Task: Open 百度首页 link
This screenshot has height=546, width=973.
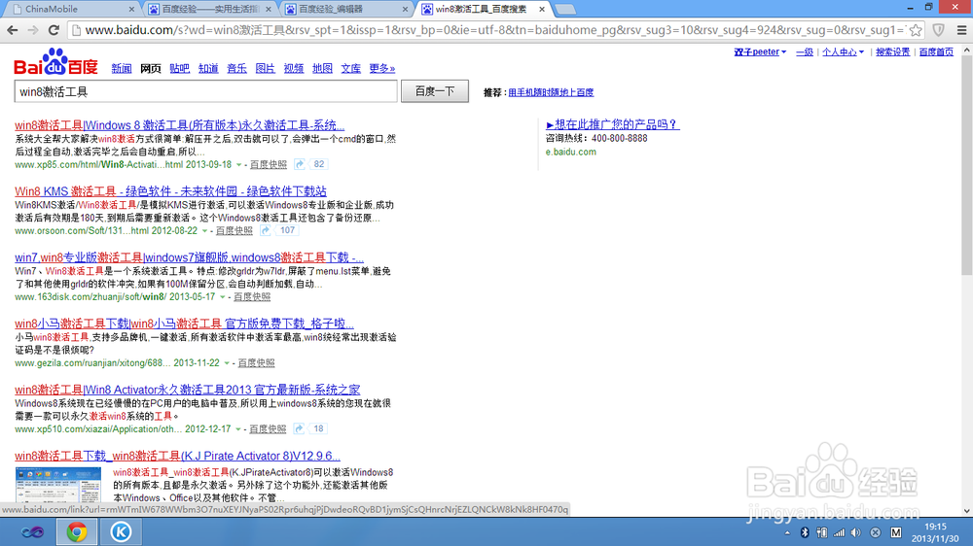Action: click(x=936, y=52)
